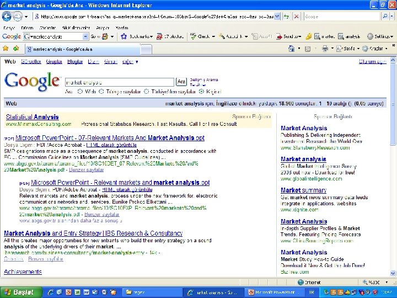Screen dimensions: 397x298
Task: Click the Add to Favorites icon
Action: coord(16,48)
